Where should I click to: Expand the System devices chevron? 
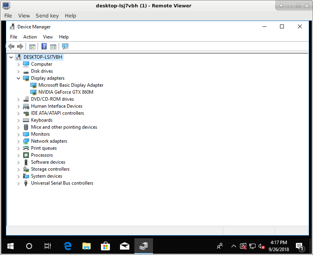pyautogui.click(x=18, y=176)
